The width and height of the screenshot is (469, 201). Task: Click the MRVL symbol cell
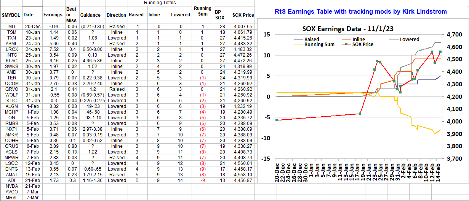tap(11, 198)
